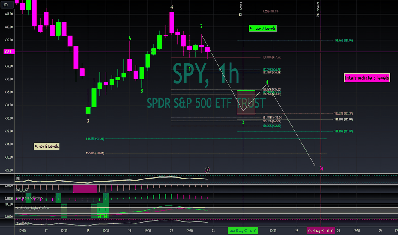Select the 117.88% (430.31) Fib level

click(x=95, y=153)
